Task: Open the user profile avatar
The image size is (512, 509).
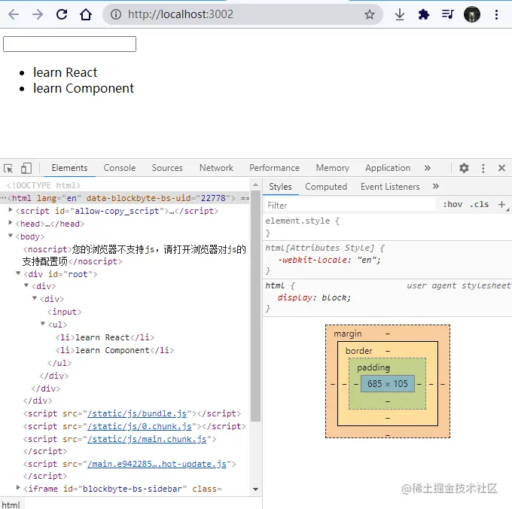Action: coord(472,14)
